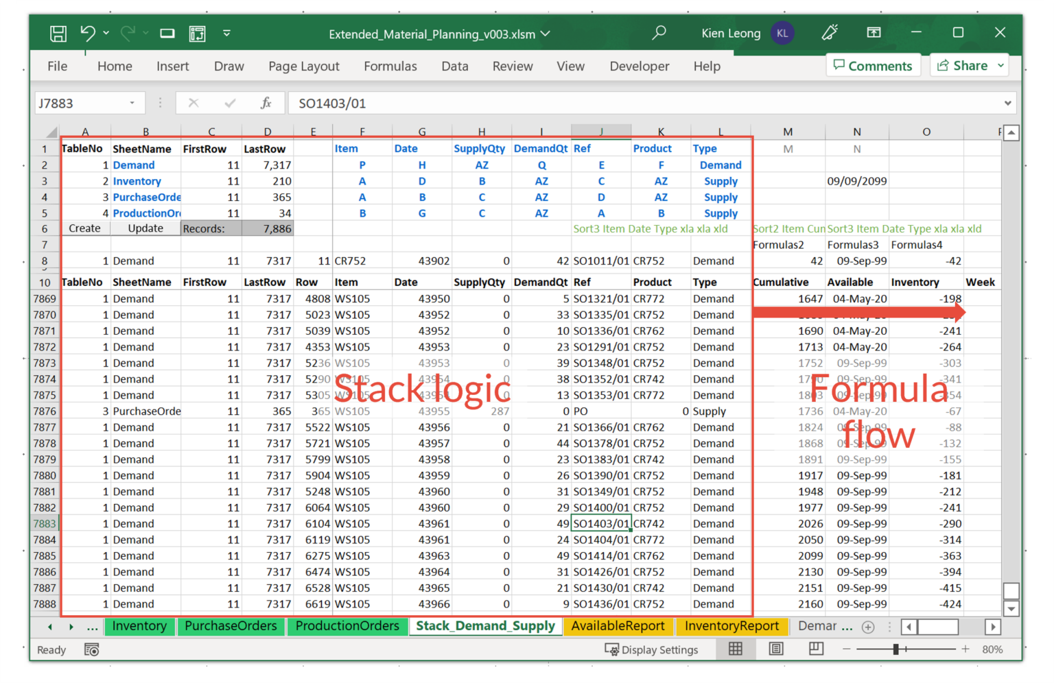Switch to Page Break Preview view icon
This screenshot has height=683, width=1054.
coord(816,649)
